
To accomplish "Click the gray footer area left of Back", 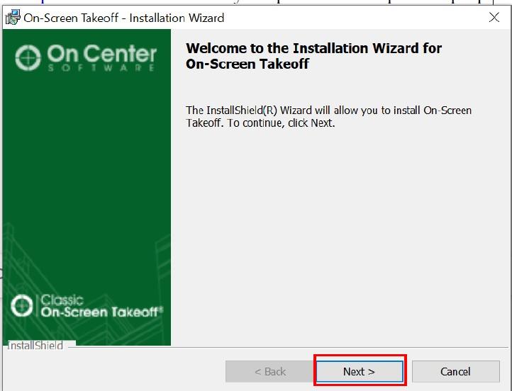I will tap(113, 371).
